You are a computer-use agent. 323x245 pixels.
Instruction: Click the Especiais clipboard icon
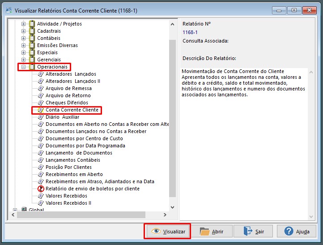coord(32,52)
